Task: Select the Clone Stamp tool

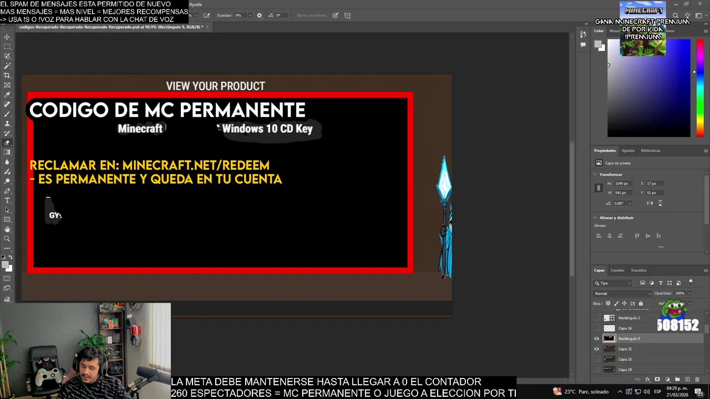Action: click(x=7, y=124)
